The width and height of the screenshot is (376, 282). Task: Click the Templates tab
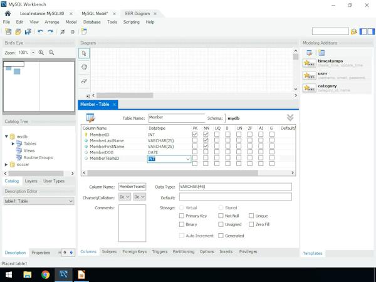[x=313, y=253]
